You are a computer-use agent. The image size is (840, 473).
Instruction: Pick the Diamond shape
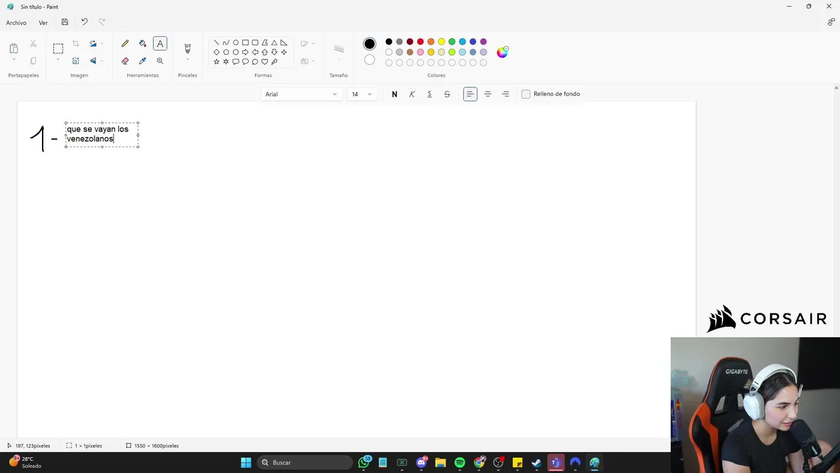(217, 52)
